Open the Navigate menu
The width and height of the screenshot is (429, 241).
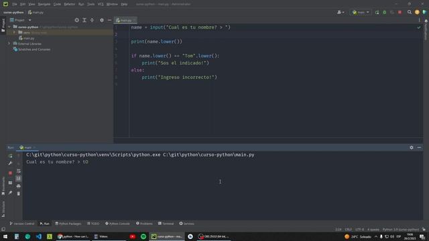click(x=44, y=4)
